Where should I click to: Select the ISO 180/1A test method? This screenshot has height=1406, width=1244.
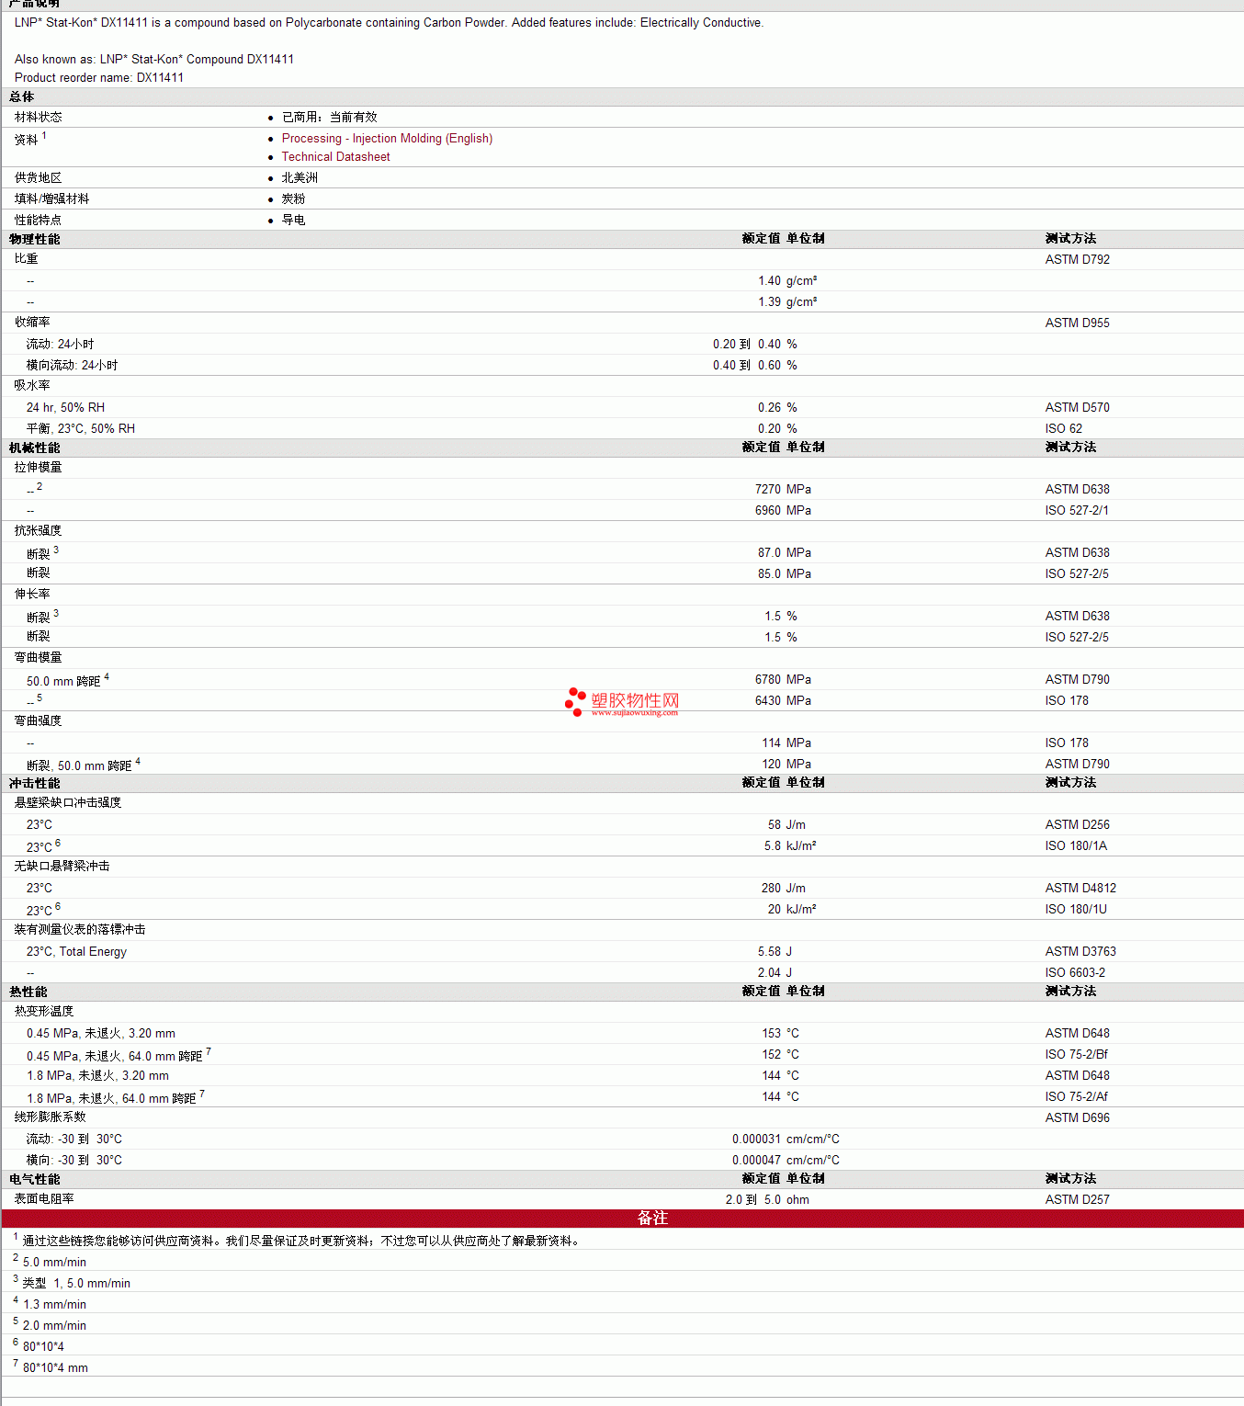click(x=1076, y=846)
